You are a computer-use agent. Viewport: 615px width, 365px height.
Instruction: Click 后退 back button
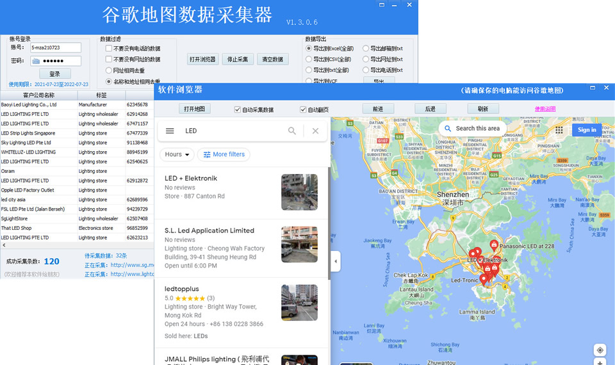[430, 109]
